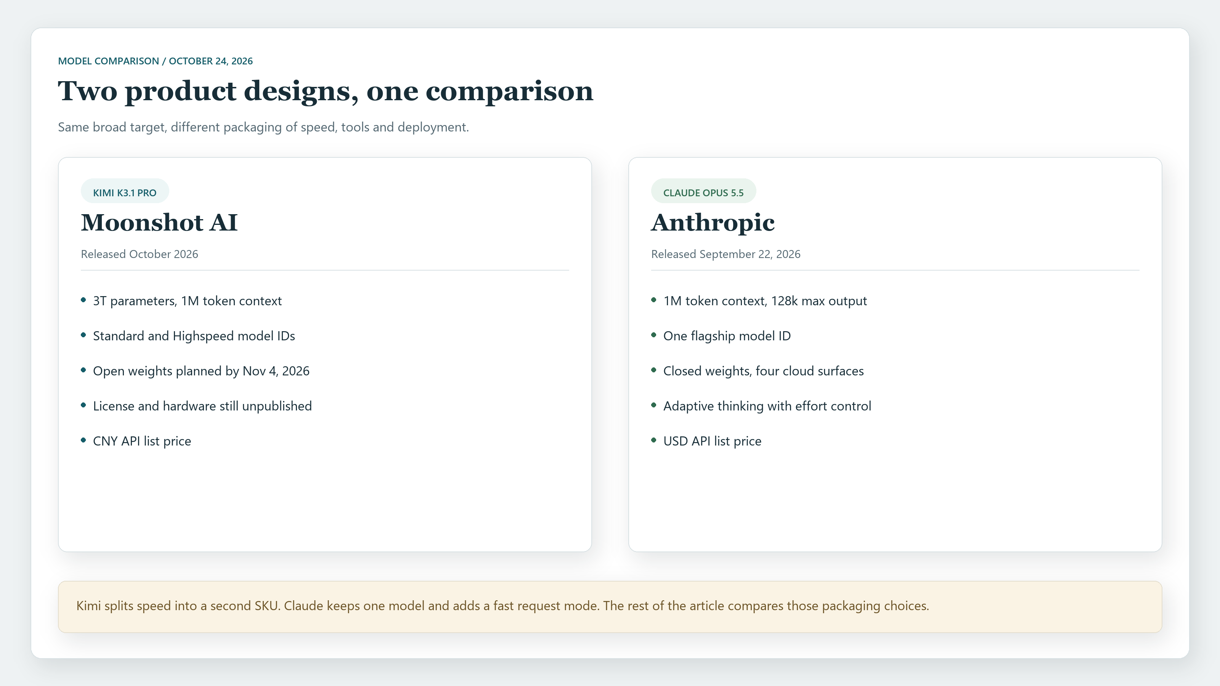This screenshot has width=1220, height=686.
Task: Click the CLAUDE OPUS 5.5 badge
Action: [x=703, y=192]
